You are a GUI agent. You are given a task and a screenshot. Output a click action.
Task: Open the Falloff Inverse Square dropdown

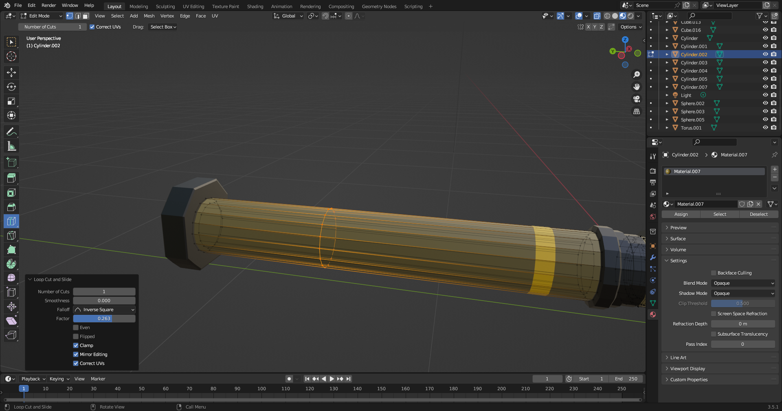tap(104, 310)
